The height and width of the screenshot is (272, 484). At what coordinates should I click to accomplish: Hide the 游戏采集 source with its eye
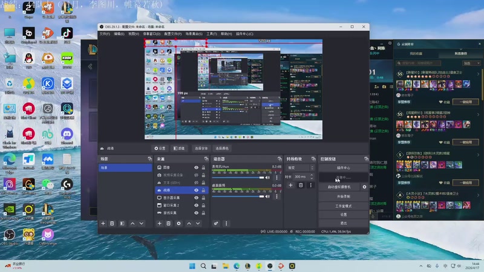click(x=196, y=213)
